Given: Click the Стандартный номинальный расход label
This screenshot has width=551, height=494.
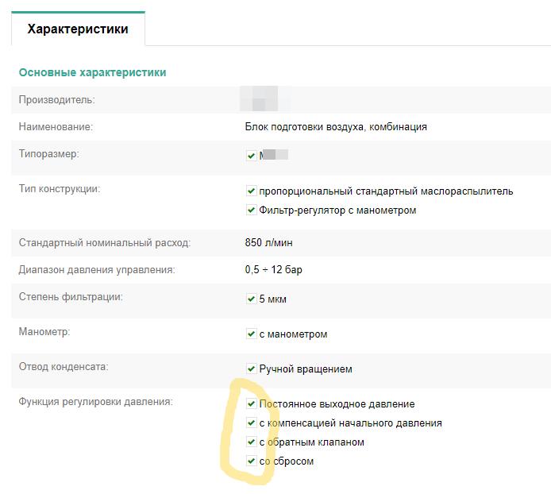Looking at the screenshot, I should click(105, 242).
